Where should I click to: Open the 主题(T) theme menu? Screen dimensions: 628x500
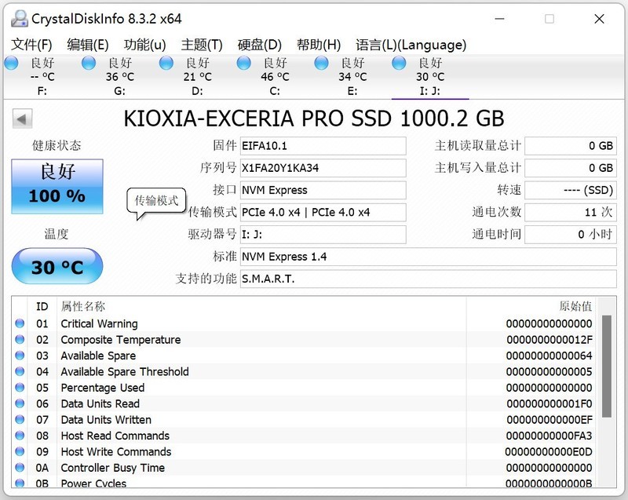pos(201,45)
